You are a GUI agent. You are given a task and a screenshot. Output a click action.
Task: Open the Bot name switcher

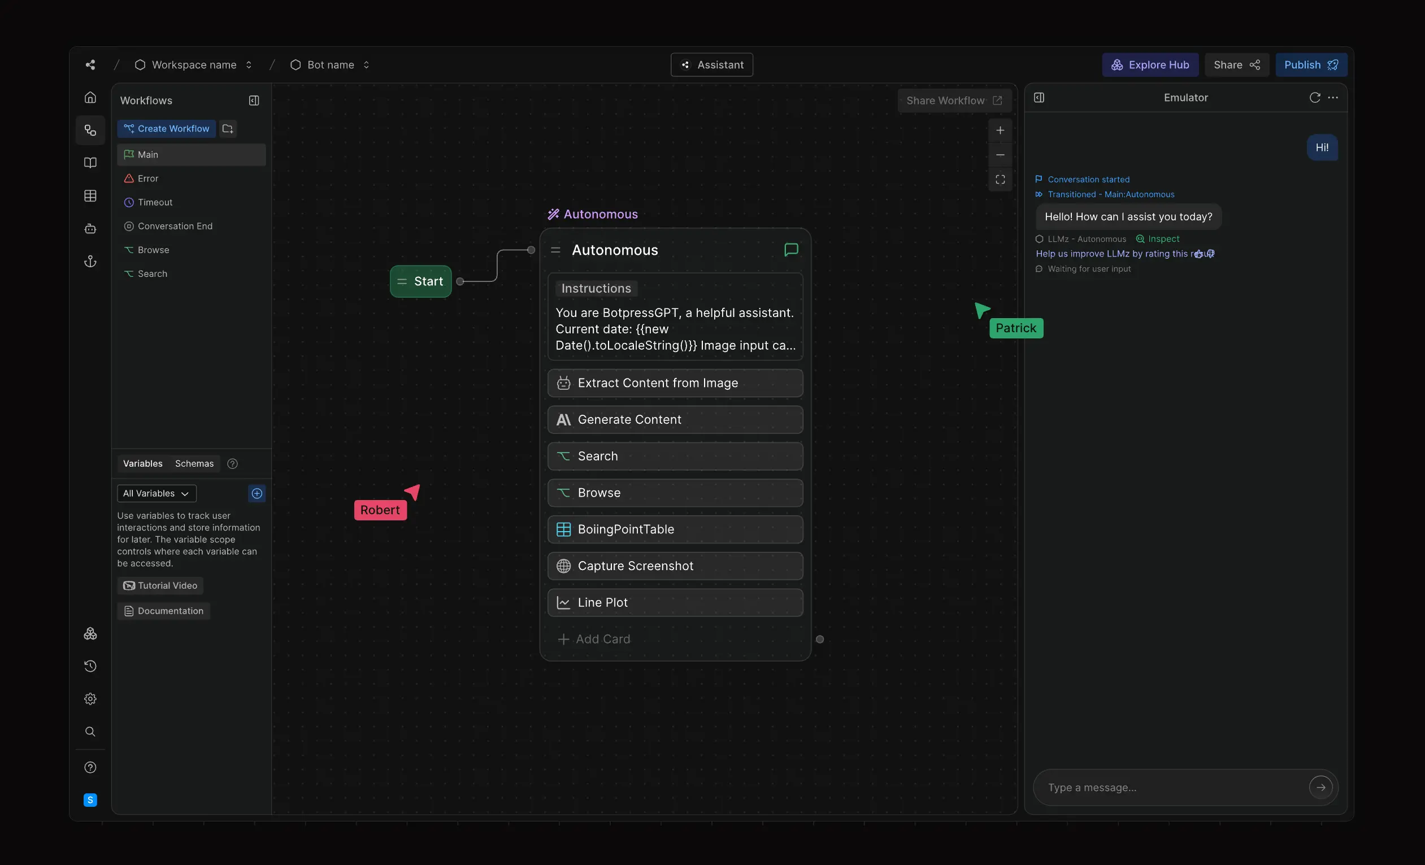(329, 65)
